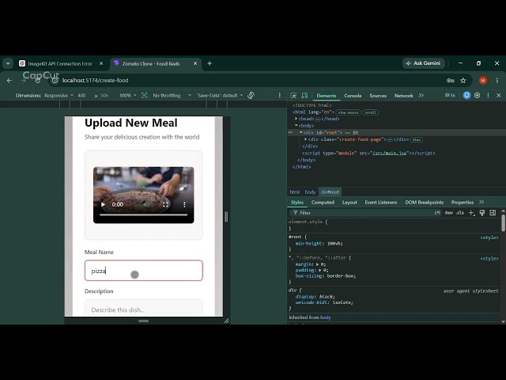Viewport: 506px width, 380px height.
Task: Open the blue AI assistance icon in DevTools
Action: click(466, 95)
